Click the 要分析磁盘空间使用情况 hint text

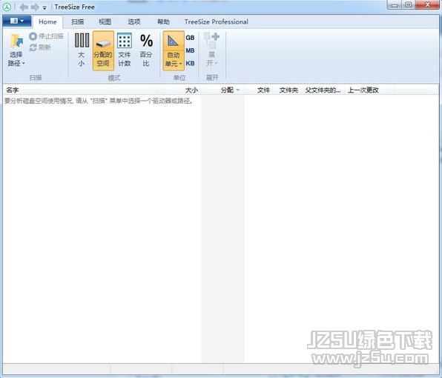[99, 101]
